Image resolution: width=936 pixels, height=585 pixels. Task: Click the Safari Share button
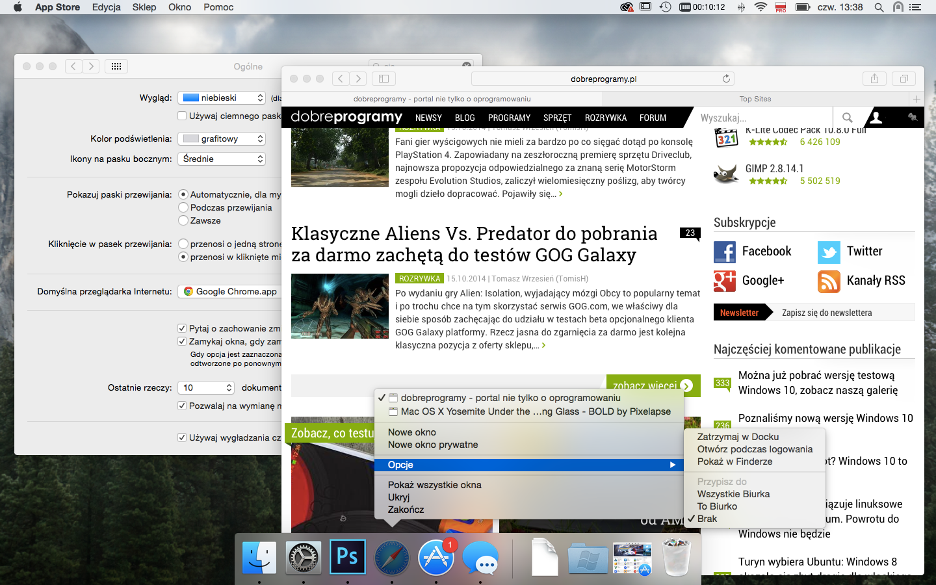point(874,79)
